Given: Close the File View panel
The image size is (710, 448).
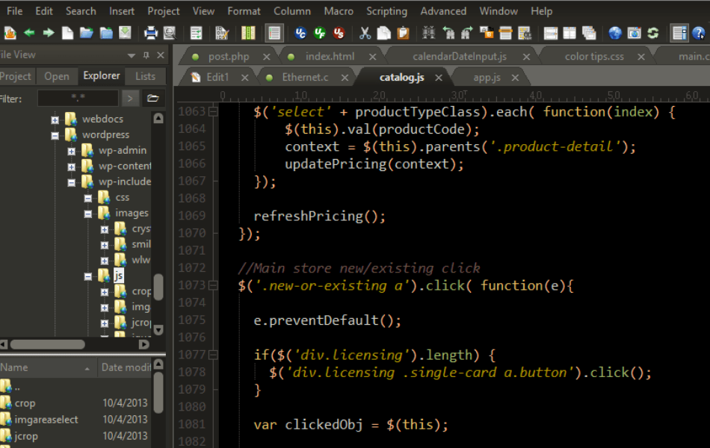Looking at the screenshot, I should click(160, 55).
